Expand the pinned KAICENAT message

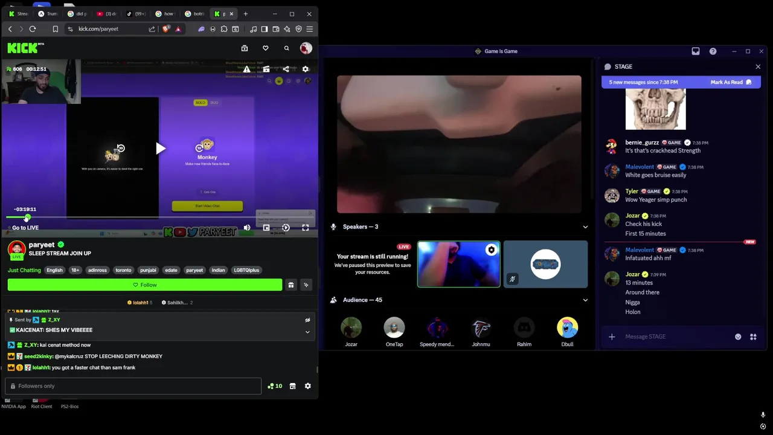[x=307, y=332]
